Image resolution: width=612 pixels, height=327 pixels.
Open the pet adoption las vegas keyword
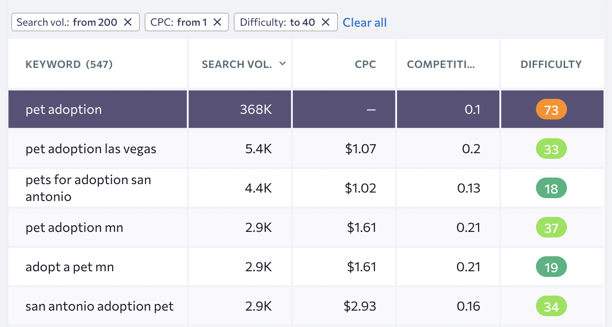point(91,149)
